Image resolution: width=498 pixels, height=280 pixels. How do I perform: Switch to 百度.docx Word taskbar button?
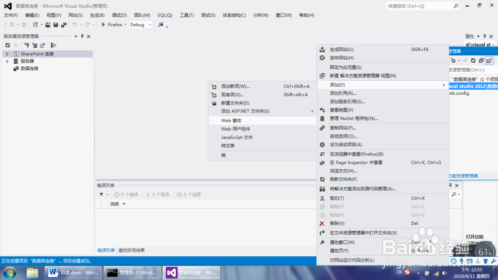coord(73,273)
